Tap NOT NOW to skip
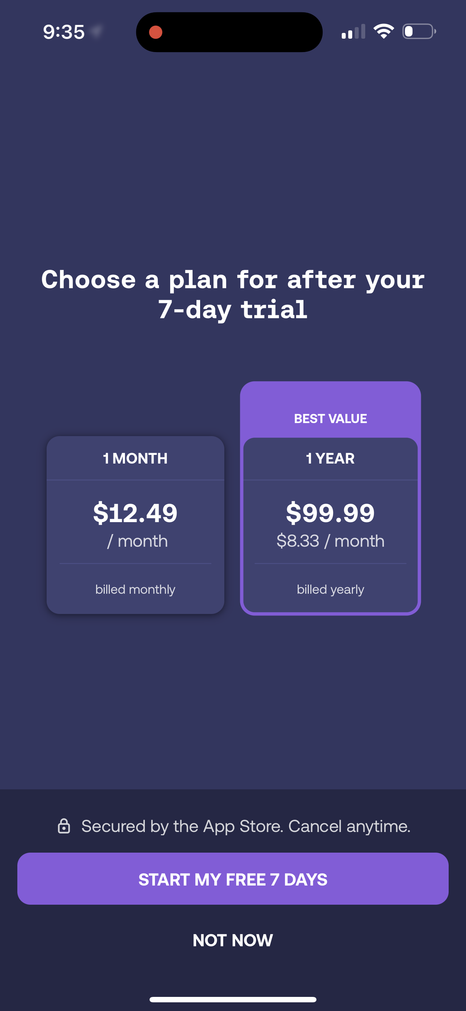 [233, 940]
